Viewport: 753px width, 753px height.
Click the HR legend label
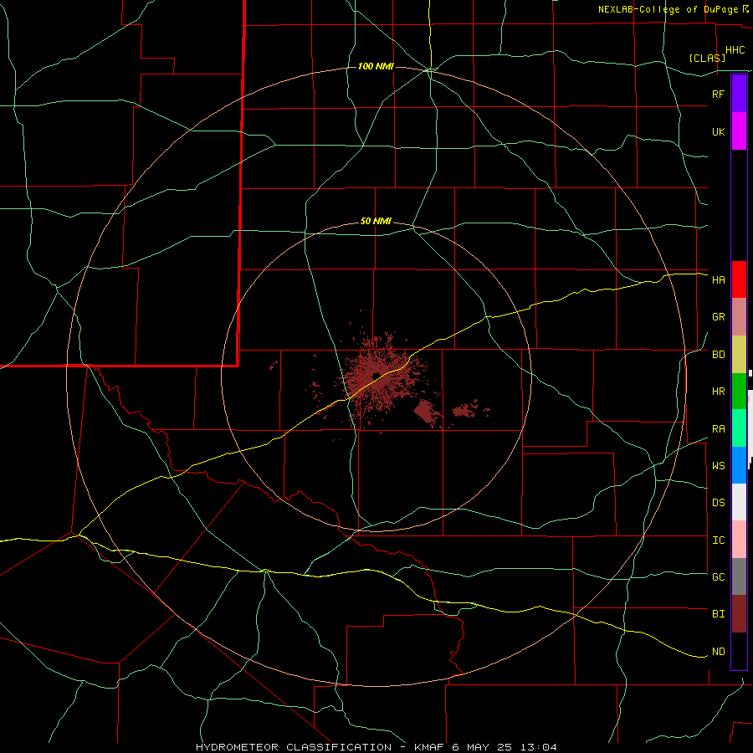[x=718, y=392]
